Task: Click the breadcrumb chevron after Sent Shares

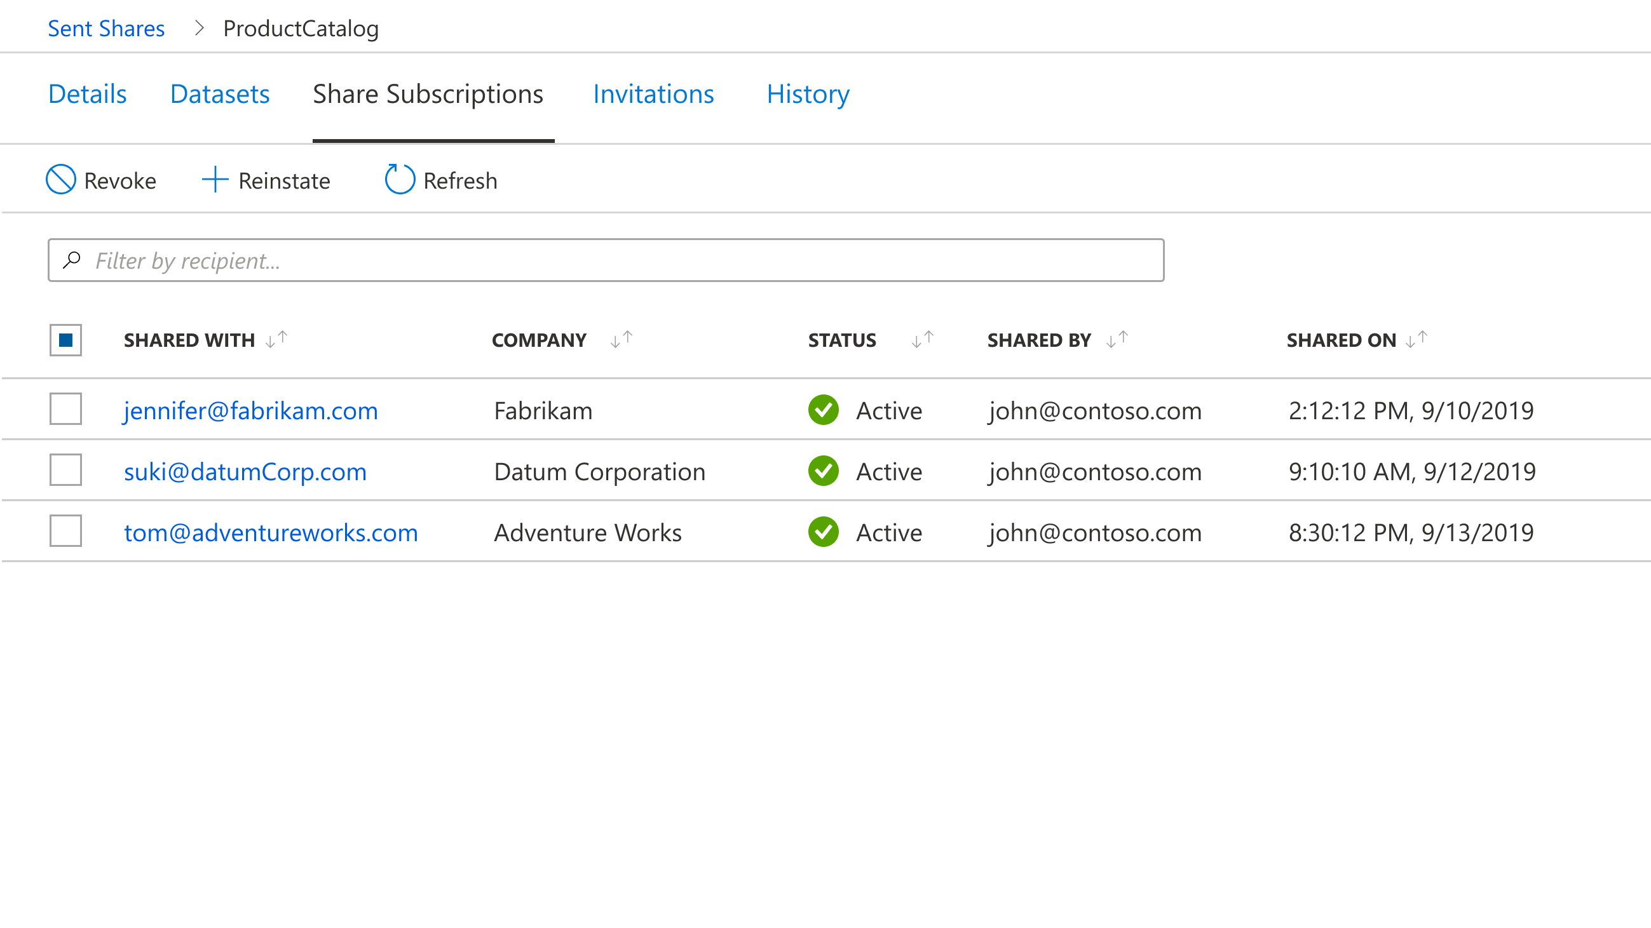Action: 200,28
